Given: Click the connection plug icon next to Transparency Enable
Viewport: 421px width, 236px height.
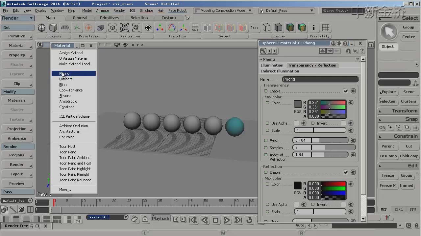Looking at the screenshot, I should click(x=353, y=91).
